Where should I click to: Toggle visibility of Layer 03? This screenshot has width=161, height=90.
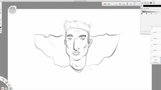coord(152,41)
